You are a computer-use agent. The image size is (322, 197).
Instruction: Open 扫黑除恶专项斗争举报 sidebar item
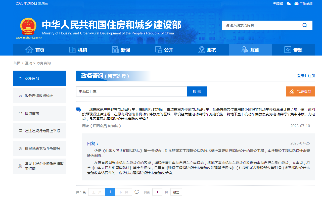tap(40, 149)
